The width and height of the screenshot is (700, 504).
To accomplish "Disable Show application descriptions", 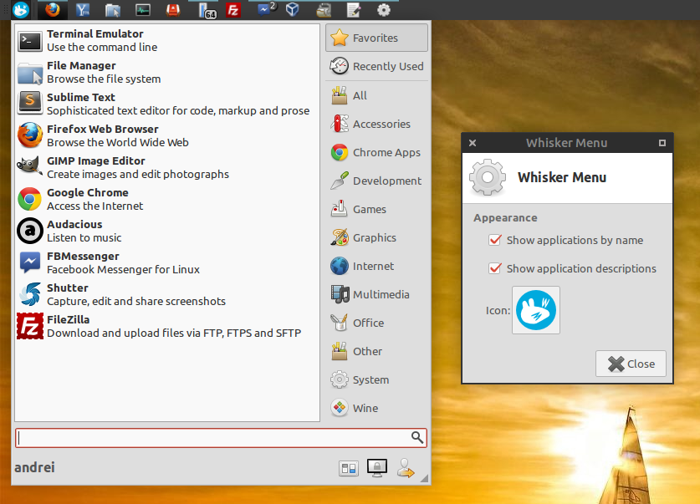I will pos(496,268).
